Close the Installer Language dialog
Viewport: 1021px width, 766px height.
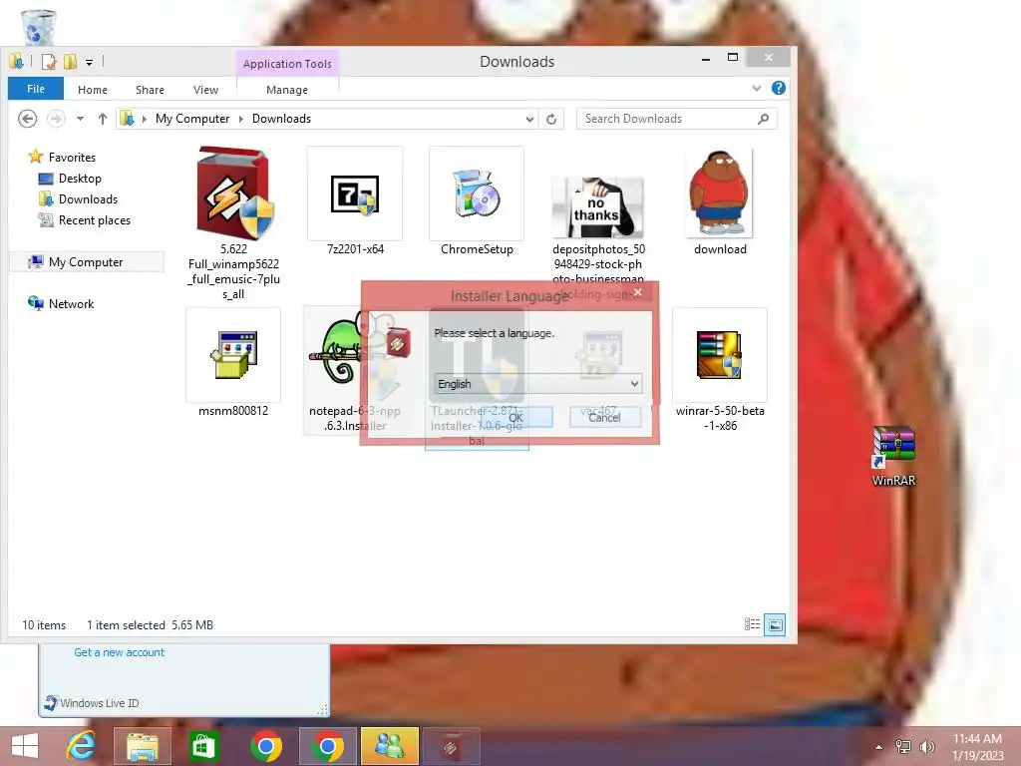click(638, 292)
